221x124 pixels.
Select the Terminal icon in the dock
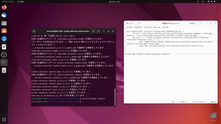click(x=4, y=63)
